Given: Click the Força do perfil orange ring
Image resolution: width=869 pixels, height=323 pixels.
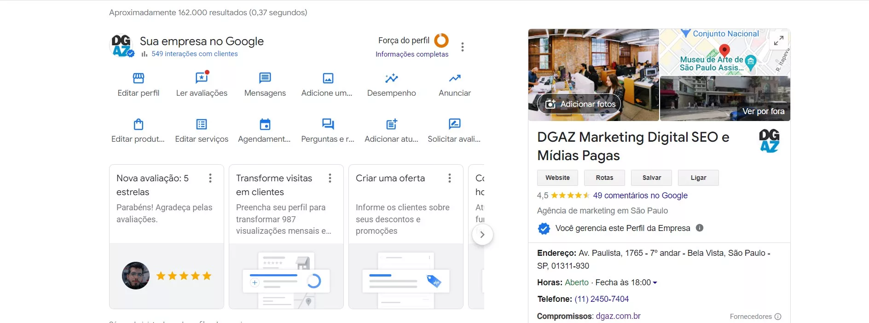Looking at the screenshot, I should tap(441, 40).
